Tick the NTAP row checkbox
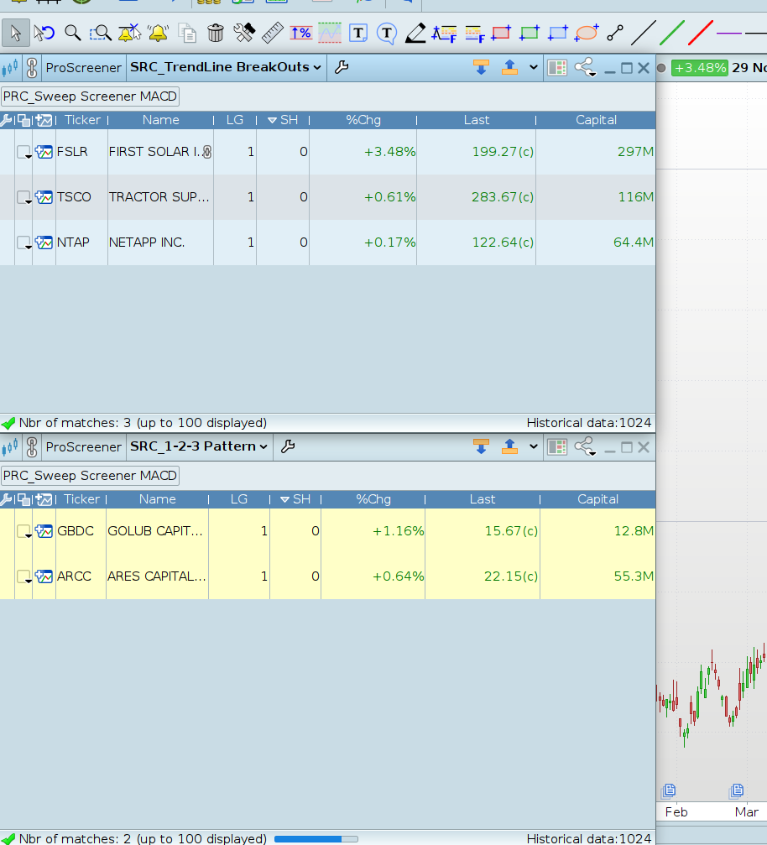Screen dimensions: 767x845 pyautogui.click(x=23, y=243)
